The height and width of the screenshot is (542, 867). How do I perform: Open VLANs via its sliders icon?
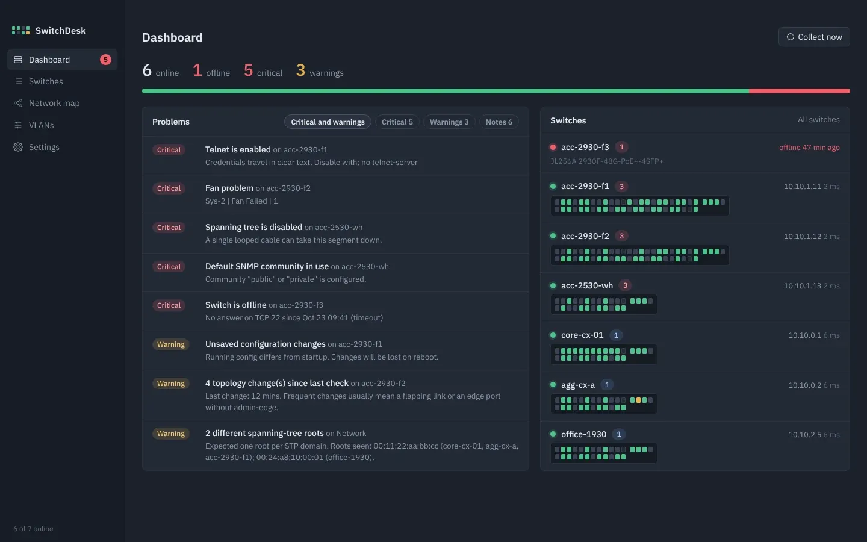(18, 125)
